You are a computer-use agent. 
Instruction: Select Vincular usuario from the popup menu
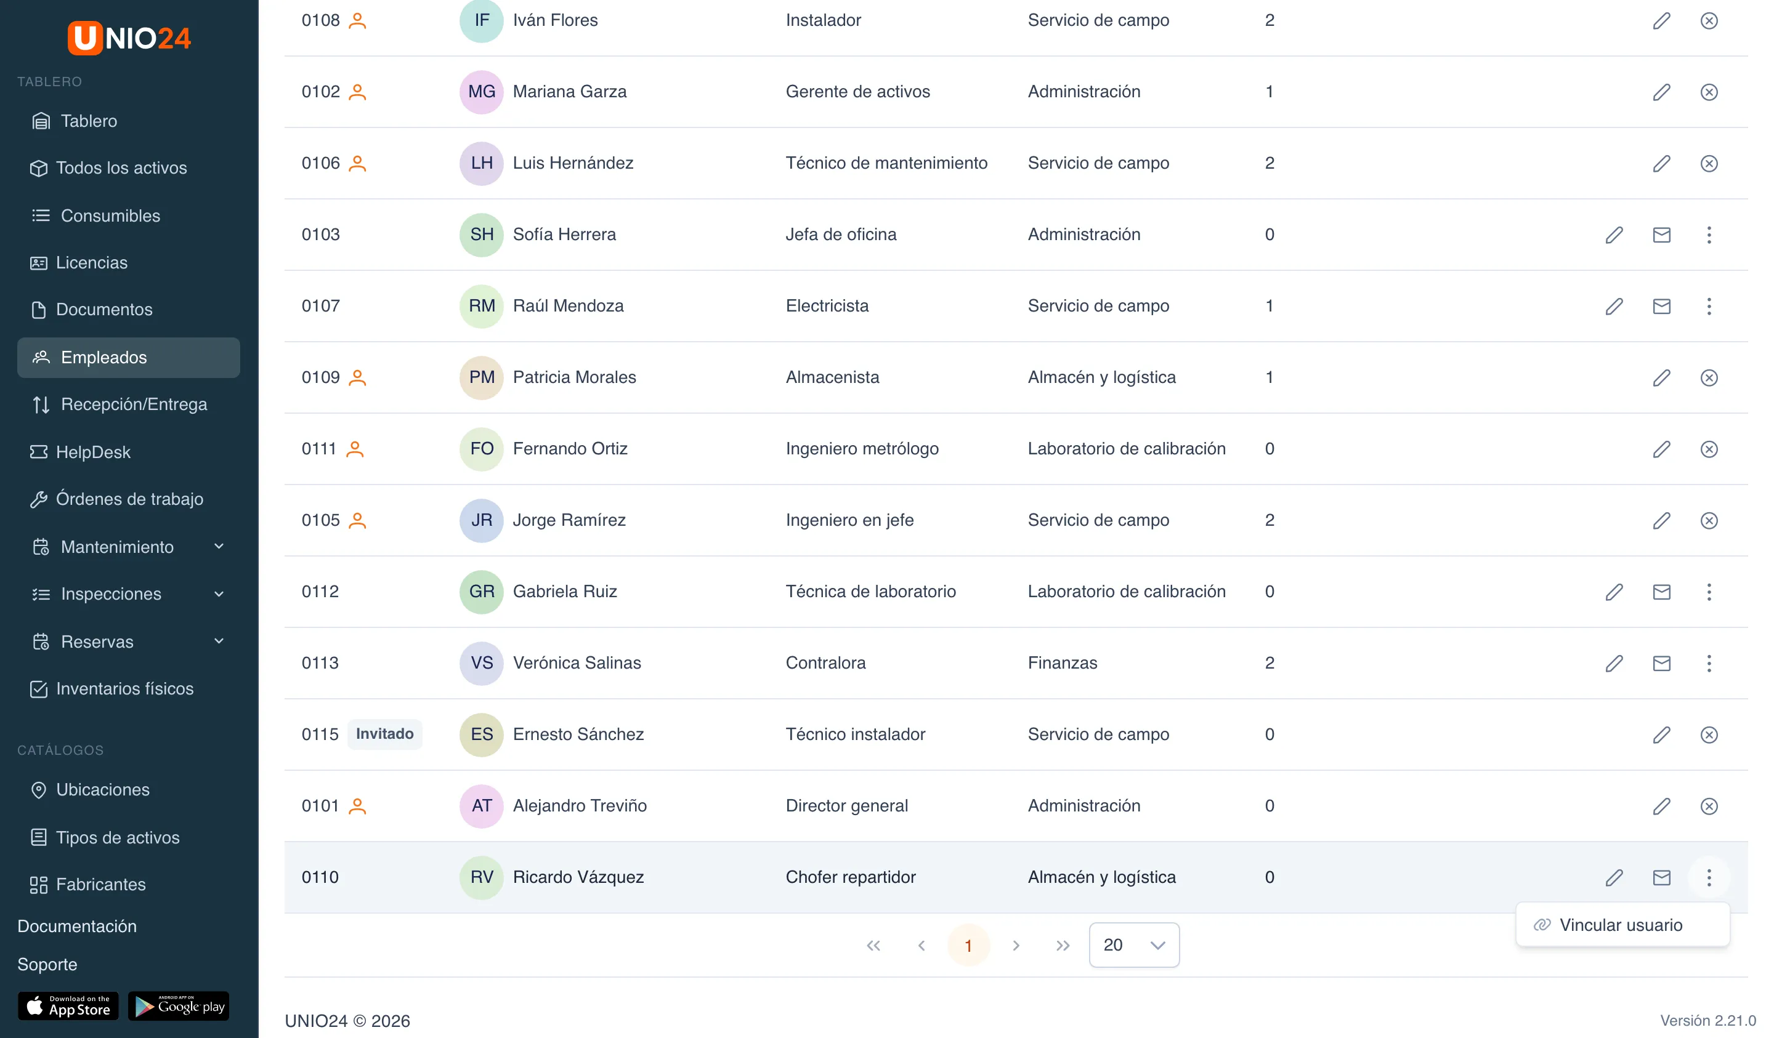(1622, 925)
